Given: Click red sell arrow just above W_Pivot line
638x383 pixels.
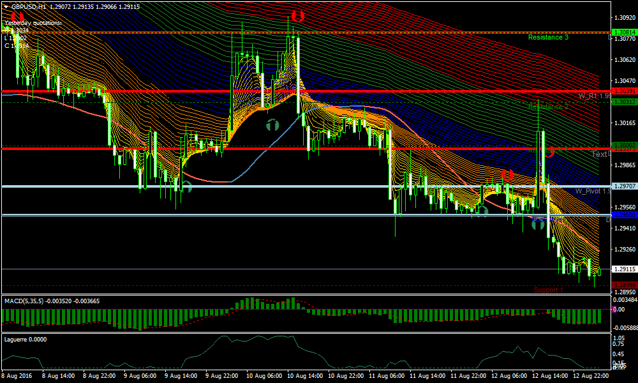Looking at the screenshot, I should (507, 175).
